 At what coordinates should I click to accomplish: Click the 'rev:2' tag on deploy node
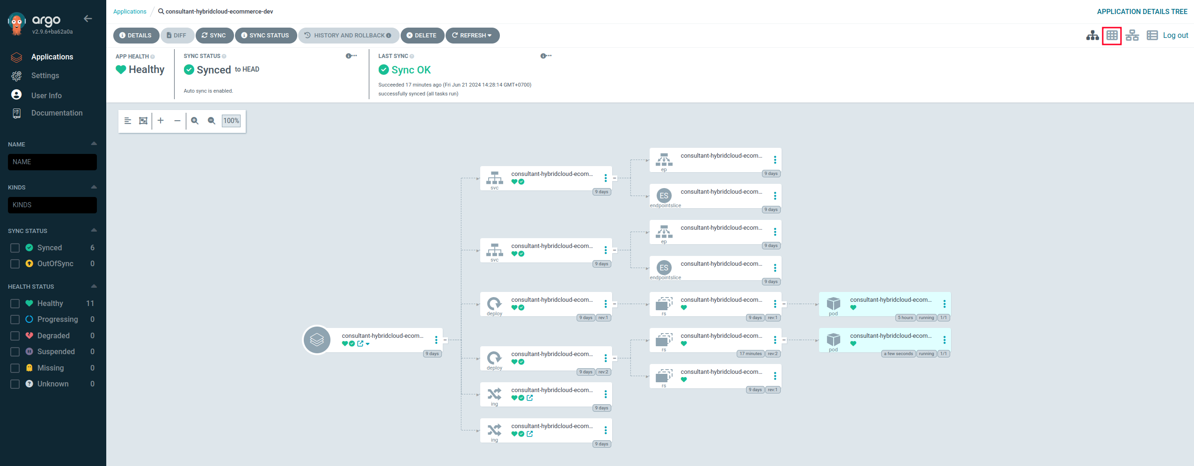(603, 372)
